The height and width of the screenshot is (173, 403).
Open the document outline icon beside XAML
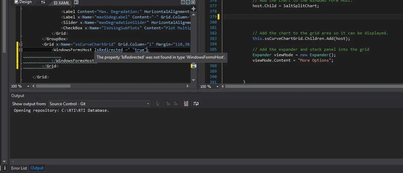coord(76,3)
